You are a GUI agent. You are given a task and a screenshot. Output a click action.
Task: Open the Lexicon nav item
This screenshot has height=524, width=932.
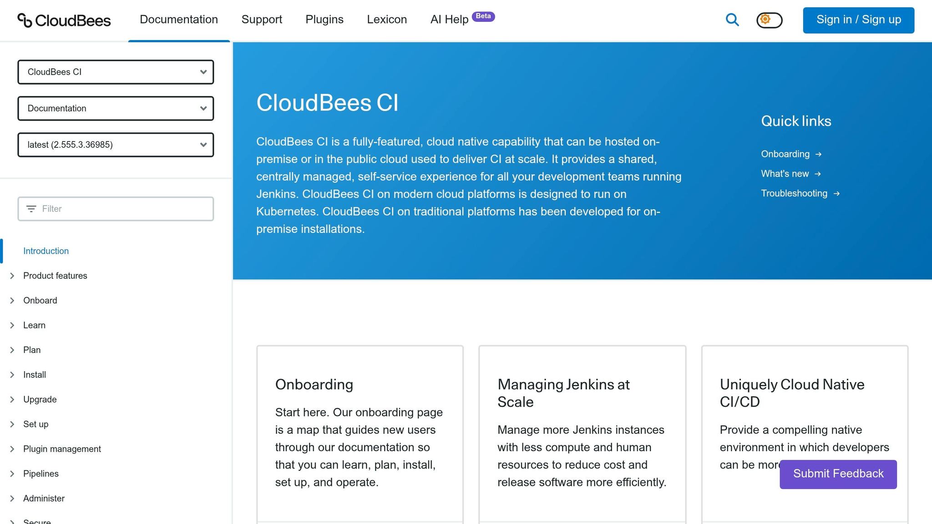click(387, 20)
